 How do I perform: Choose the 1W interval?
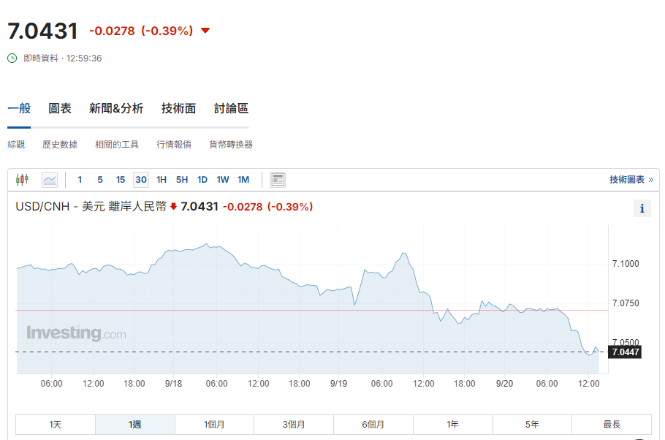pos(223,180)
